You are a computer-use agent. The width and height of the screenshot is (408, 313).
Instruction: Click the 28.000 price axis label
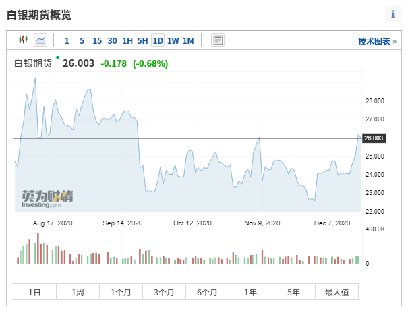pyautogui.click(x=375, y=101)
